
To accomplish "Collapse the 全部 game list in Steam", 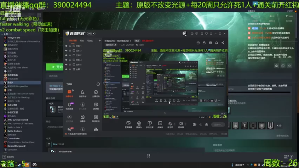I will (x=2, y=34).
